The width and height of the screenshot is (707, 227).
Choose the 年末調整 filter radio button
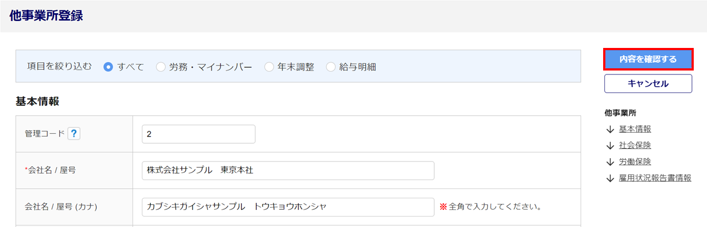pos(269,67)
